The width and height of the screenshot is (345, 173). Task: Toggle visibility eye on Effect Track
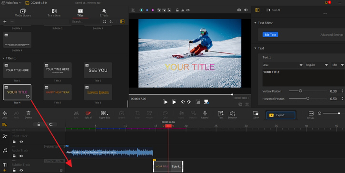point(21,142)
